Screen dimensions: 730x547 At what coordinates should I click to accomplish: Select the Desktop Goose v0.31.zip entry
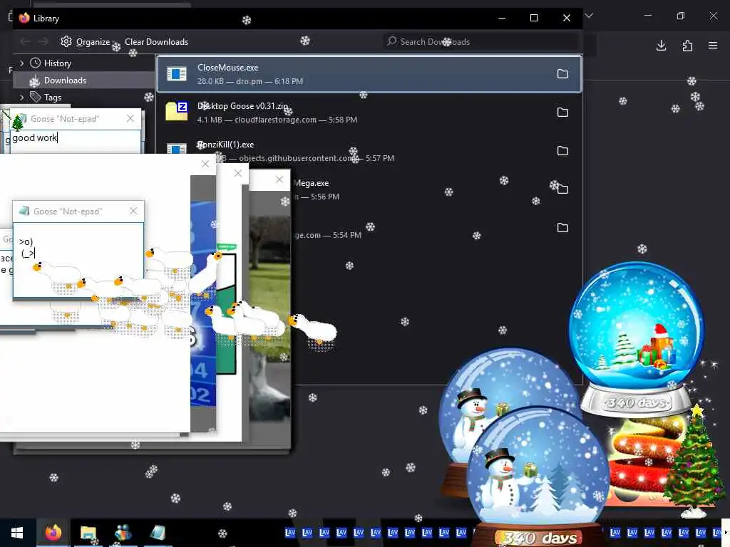pyautogui.click(x=369, y=113)
